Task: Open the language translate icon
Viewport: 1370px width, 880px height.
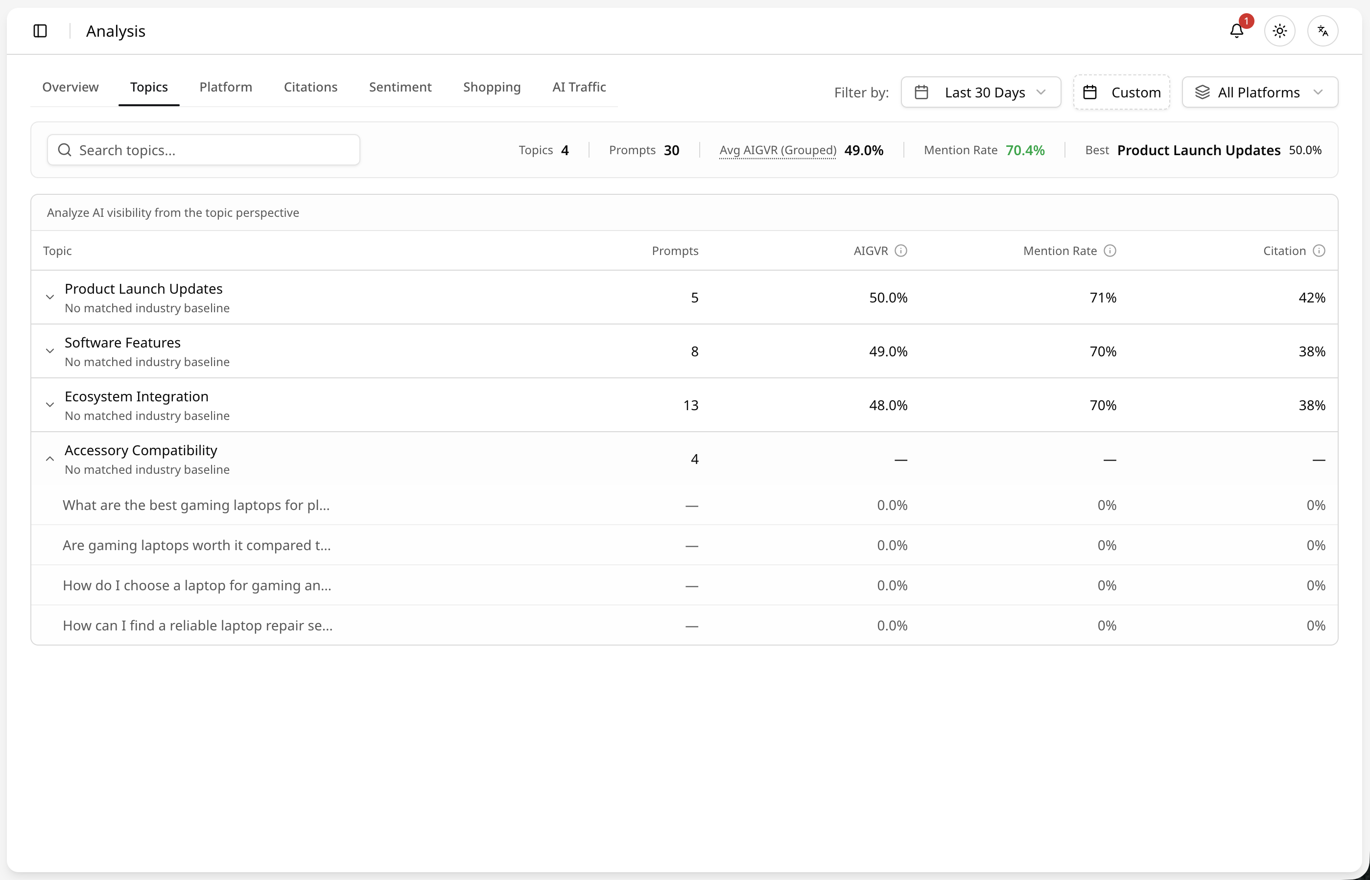Action: [x=1323, y=31]
